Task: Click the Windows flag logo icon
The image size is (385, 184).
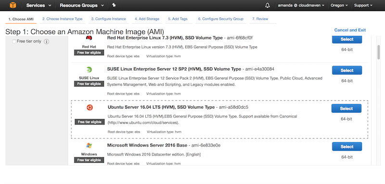Action: point(89,146)
